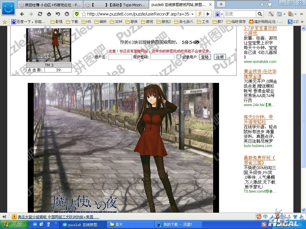This screenshot has height=229, width=306.
Task: Open the address bar URL dropdown
Action: tap(193, 14)
